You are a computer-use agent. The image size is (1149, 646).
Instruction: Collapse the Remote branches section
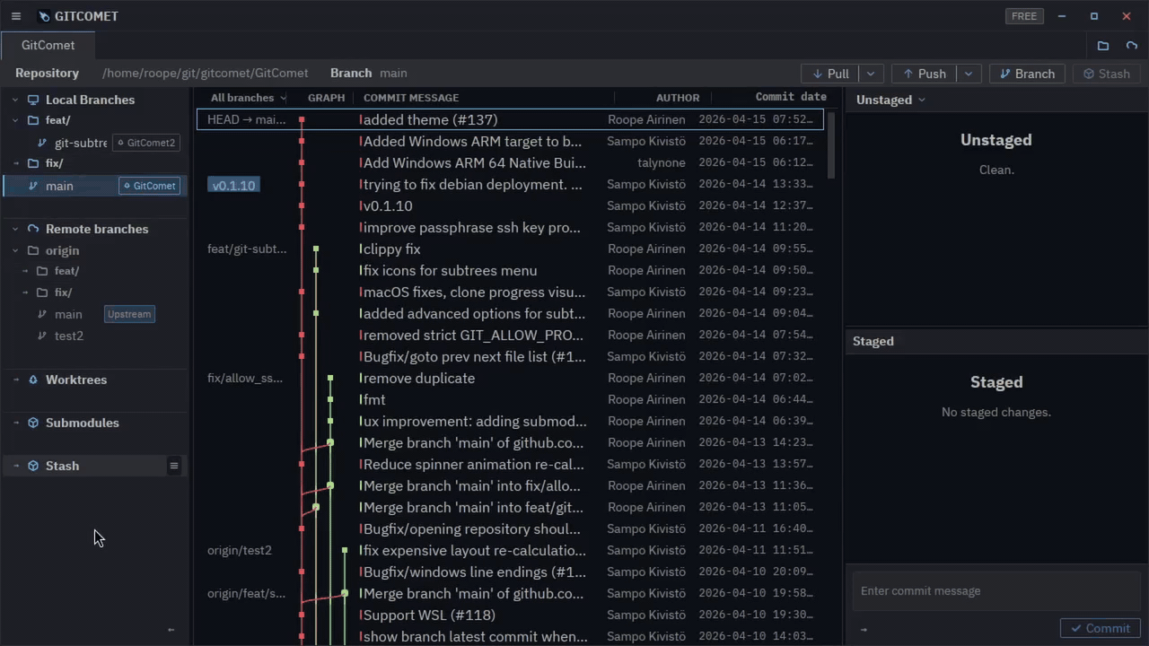pyautogui.click(x=15, y=229)
